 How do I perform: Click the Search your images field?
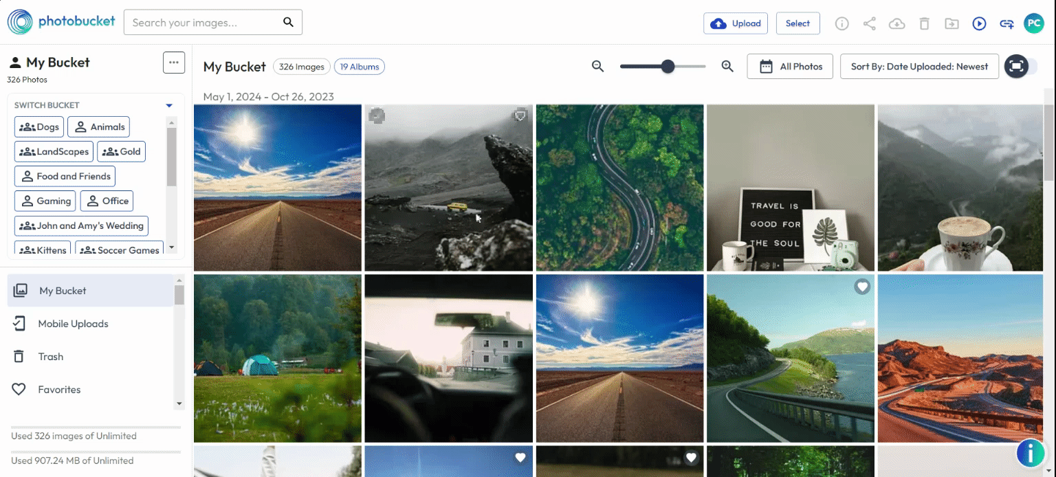tap(213, 23)
